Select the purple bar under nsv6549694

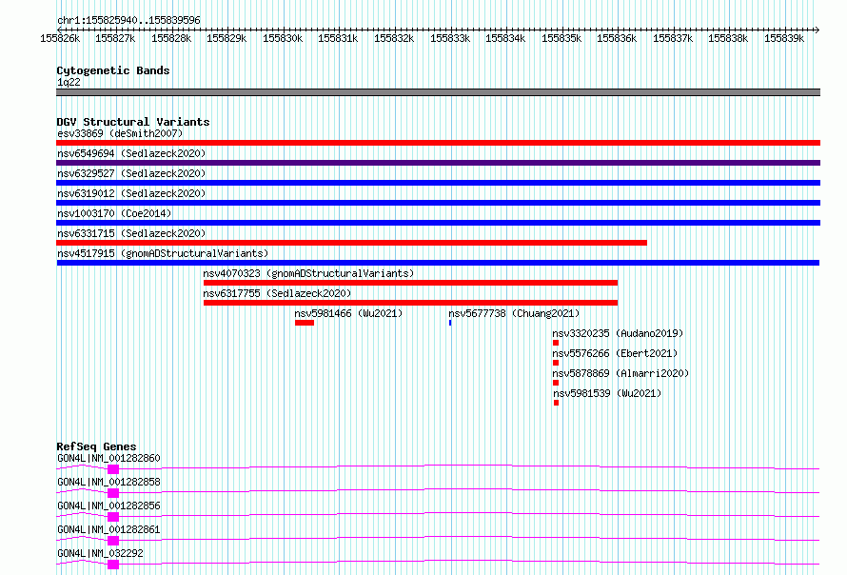pyautogui.click(x=438, y=163)
